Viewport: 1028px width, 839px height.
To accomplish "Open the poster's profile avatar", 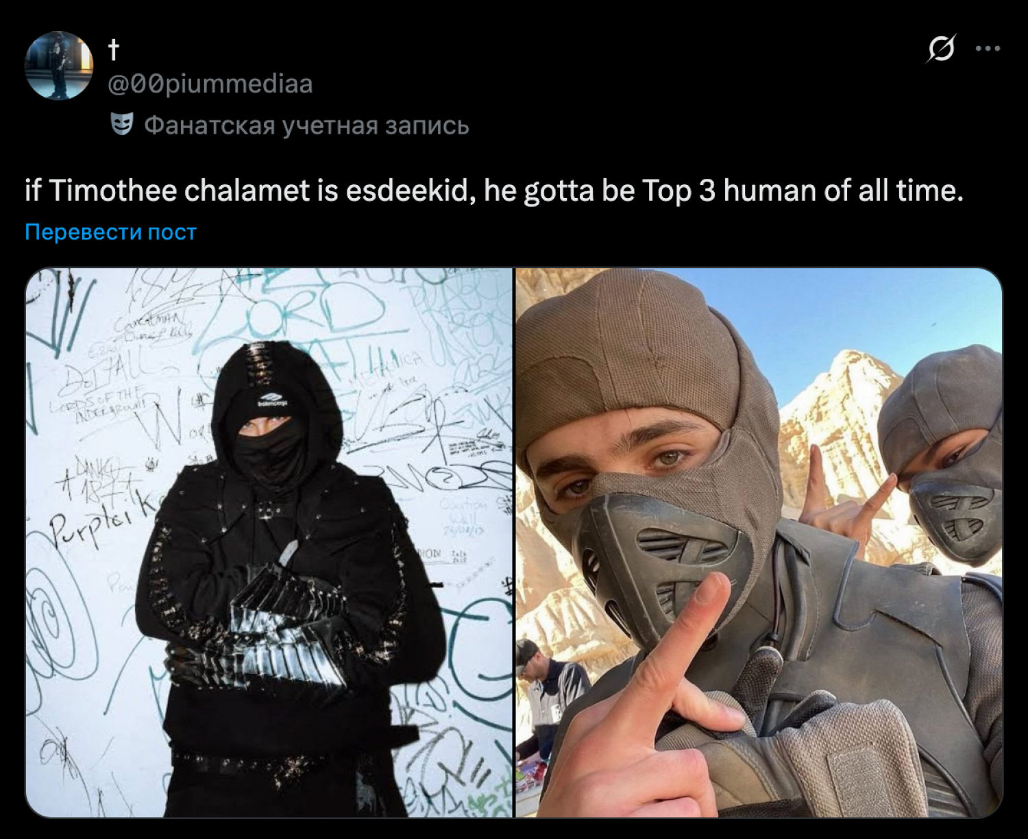I will pos(58,66).
